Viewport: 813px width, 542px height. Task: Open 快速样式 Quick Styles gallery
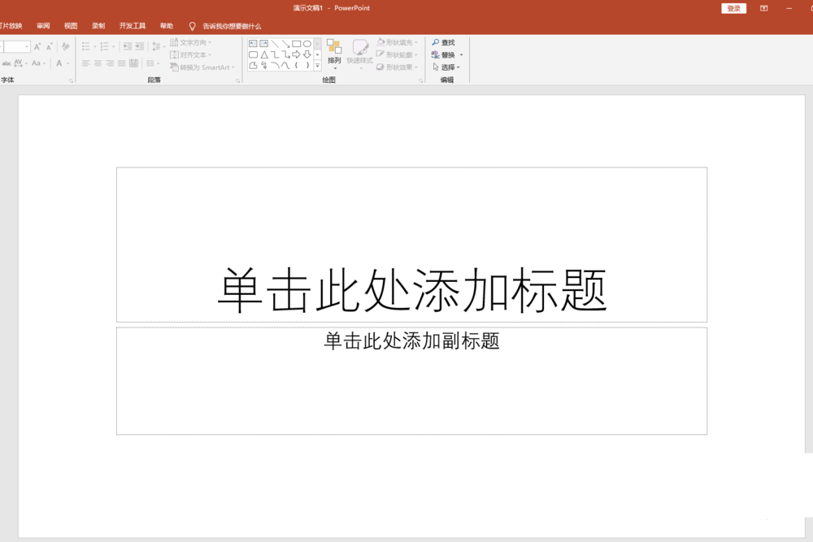click(x=360, y=54)
